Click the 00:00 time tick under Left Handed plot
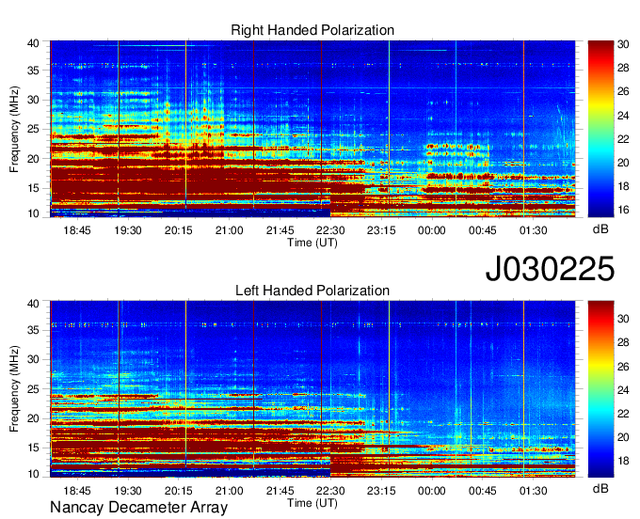The width and height of the screenshot is (640, 519). pyautogui.click(x=432, y=491)
